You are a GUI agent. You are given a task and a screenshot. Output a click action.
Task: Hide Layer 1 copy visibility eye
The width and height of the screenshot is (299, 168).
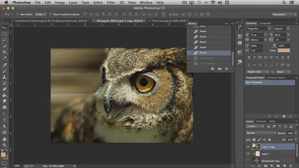click(248, 147)
